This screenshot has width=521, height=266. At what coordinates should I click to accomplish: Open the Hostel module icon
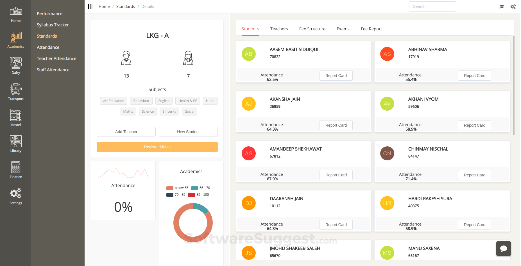(x=16, y=115)
